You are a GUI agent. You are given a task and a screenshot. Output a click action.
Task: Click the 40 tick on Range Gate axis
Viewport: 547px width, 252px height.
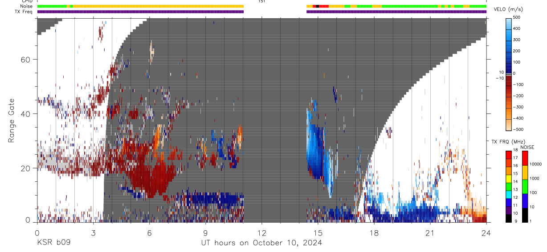[x=25, y=114]
